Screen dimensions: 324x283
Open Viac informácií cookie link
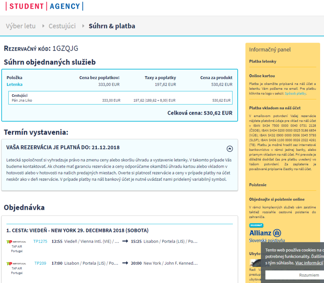(309, 263)
